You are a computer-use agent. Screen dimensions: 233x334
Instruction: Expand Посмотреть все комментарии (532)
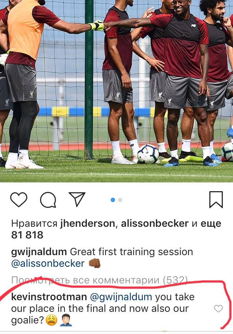(99, 280)
